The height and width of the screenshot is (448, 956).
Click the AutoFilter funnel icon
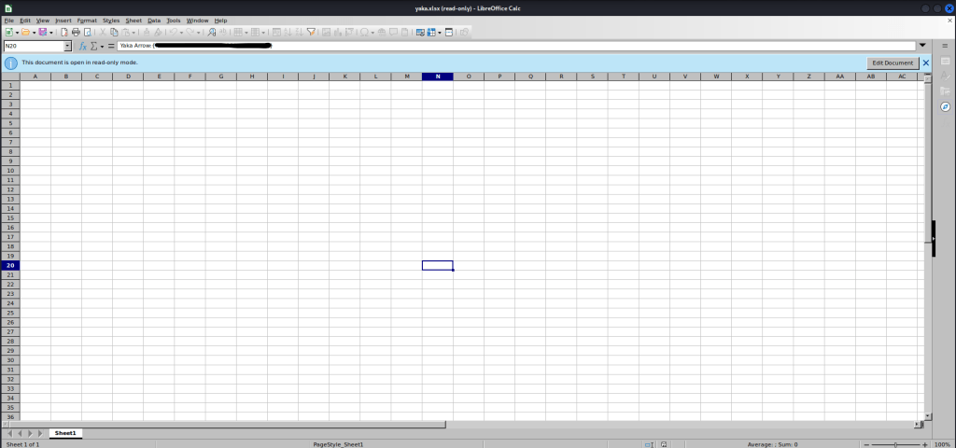point(311,32)
